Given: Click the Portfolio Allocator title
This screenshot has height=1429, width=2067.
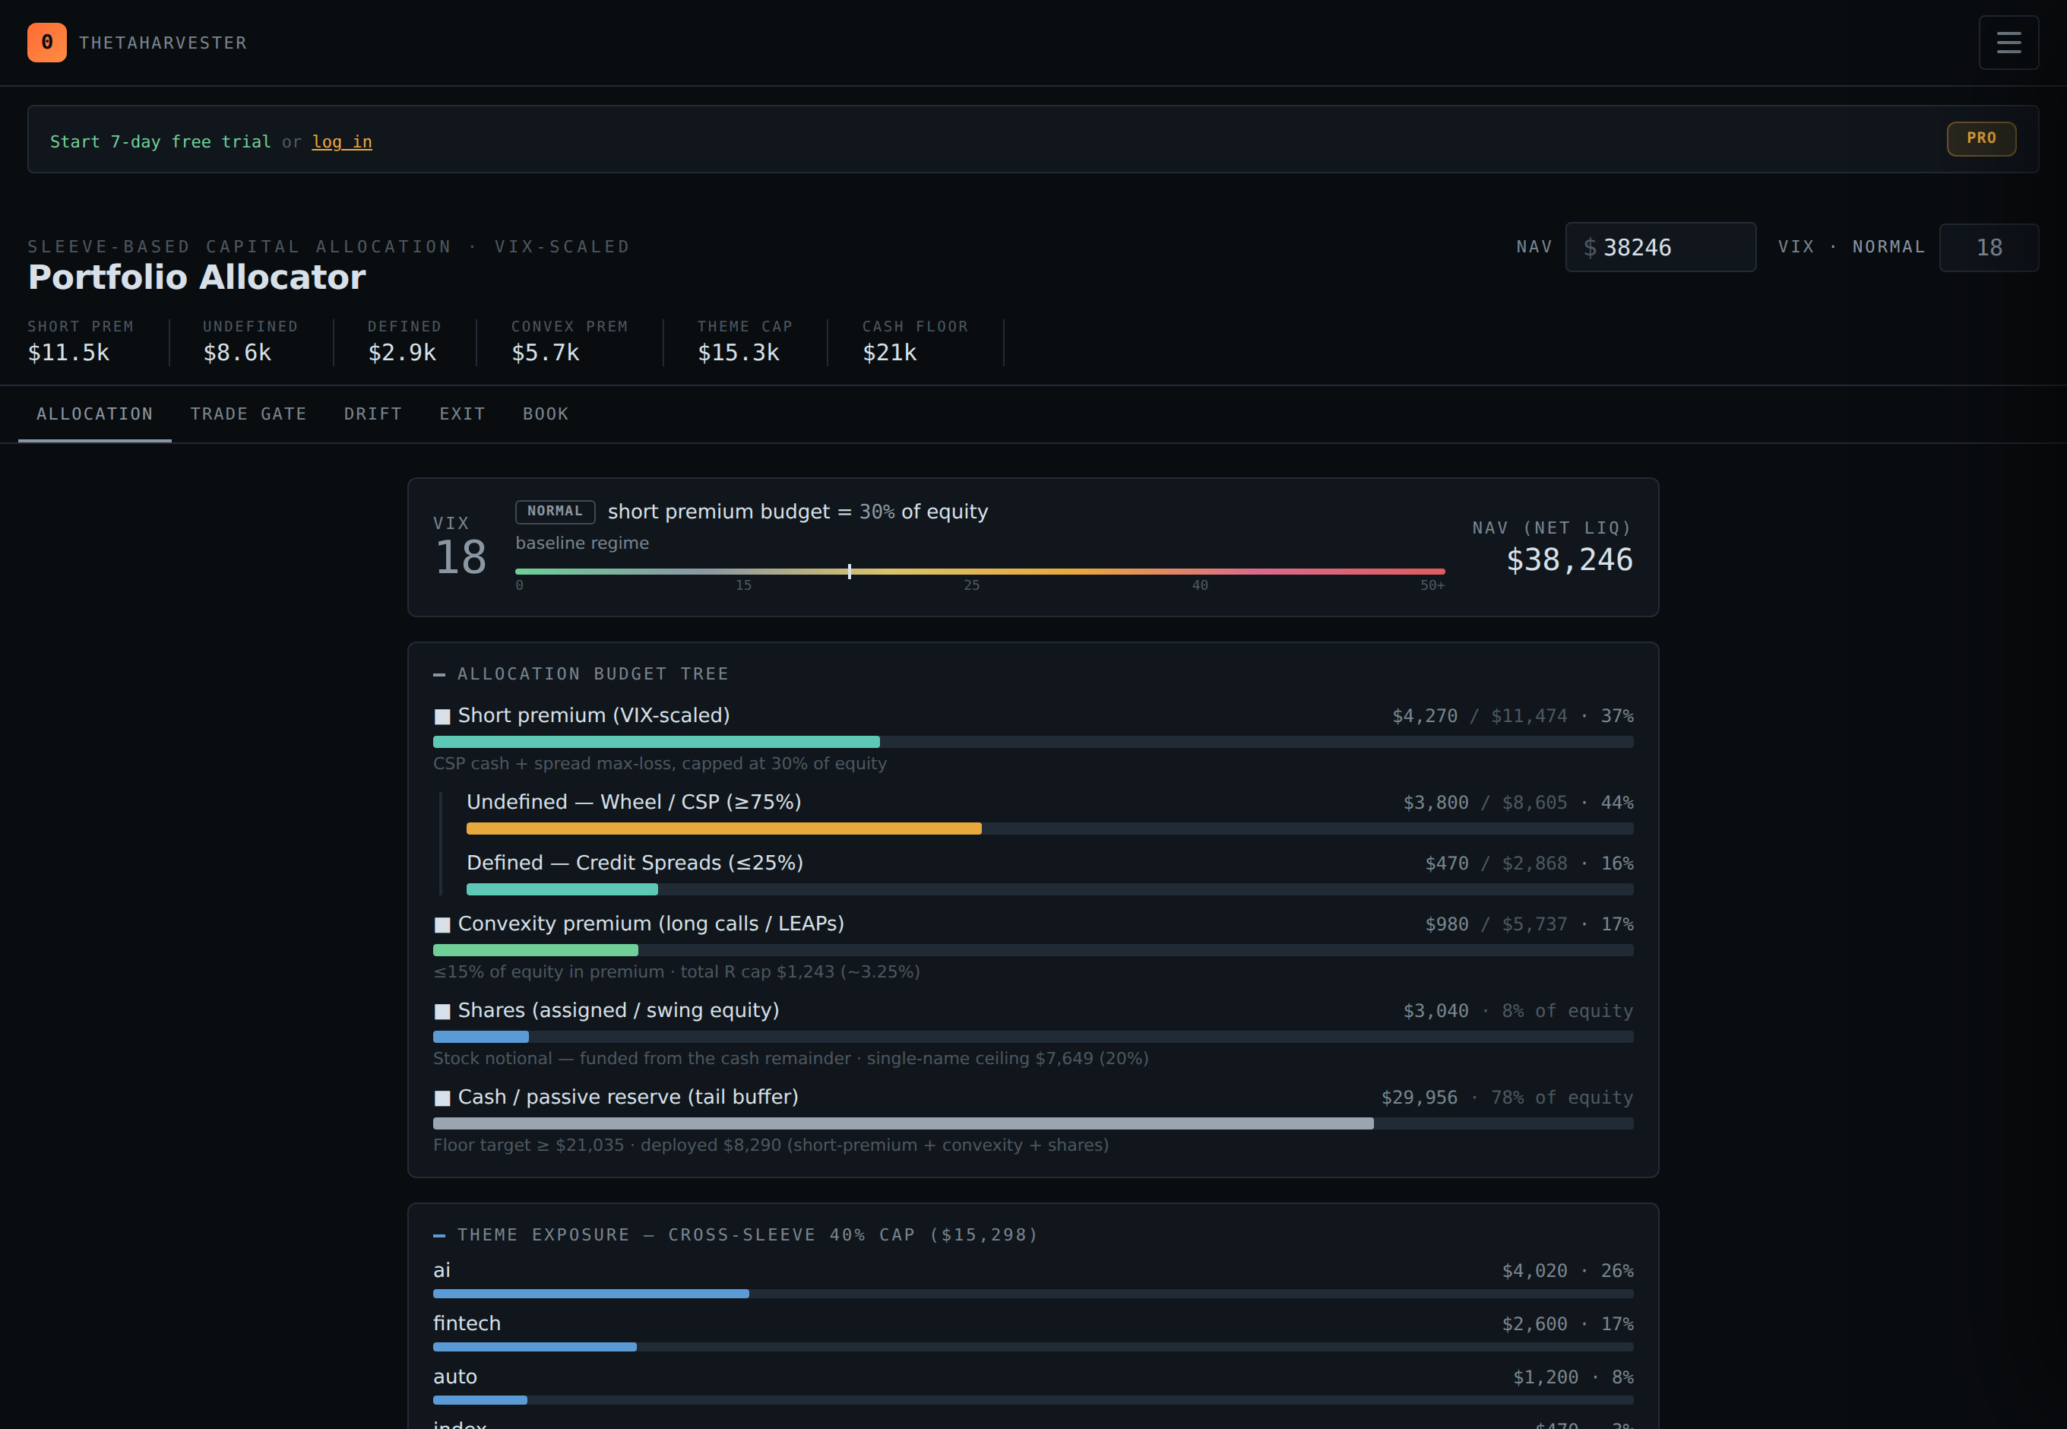Looking at the screenshot, I should click(x=197, y=277).
